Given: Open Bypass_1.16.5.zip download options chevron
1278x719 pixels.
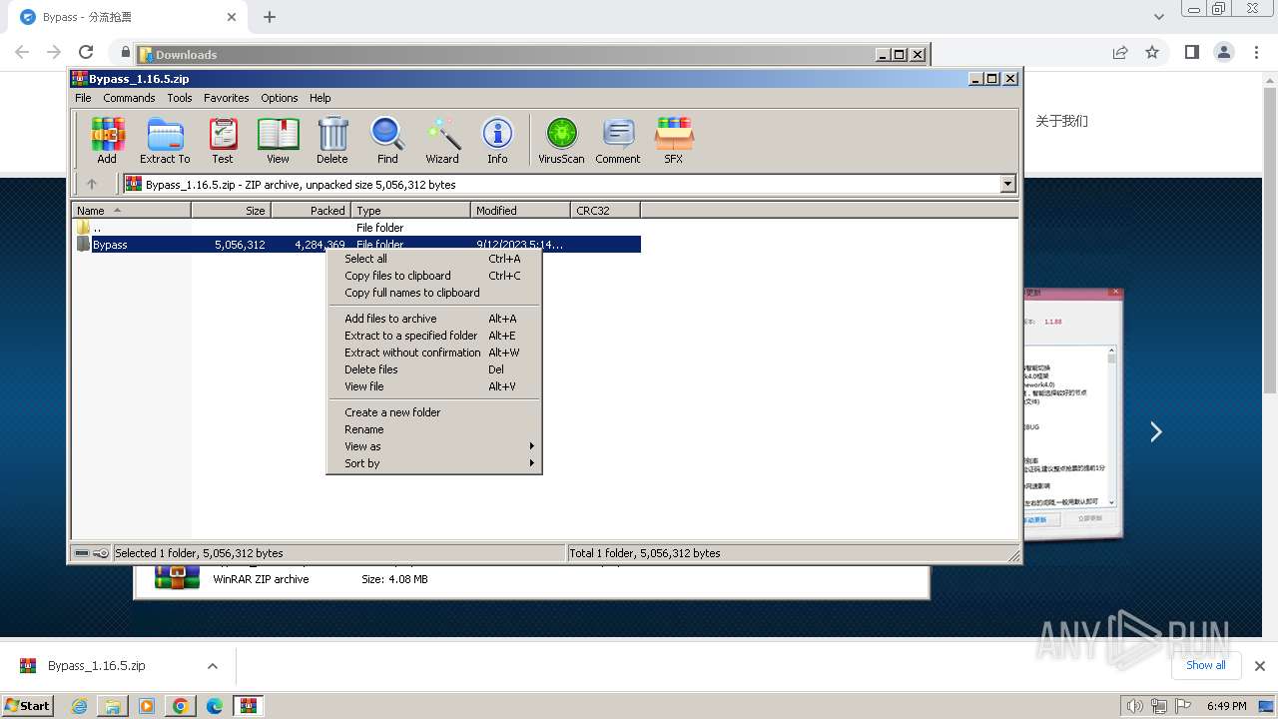Looking at the screenshot, I should pos(212,666).
